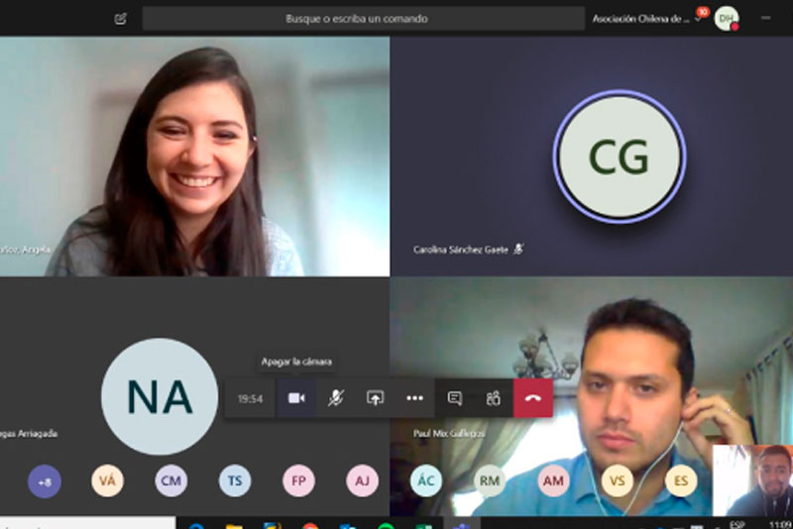Toggle the microphone mute button
The image size is (793, 529).
point(336,398)
